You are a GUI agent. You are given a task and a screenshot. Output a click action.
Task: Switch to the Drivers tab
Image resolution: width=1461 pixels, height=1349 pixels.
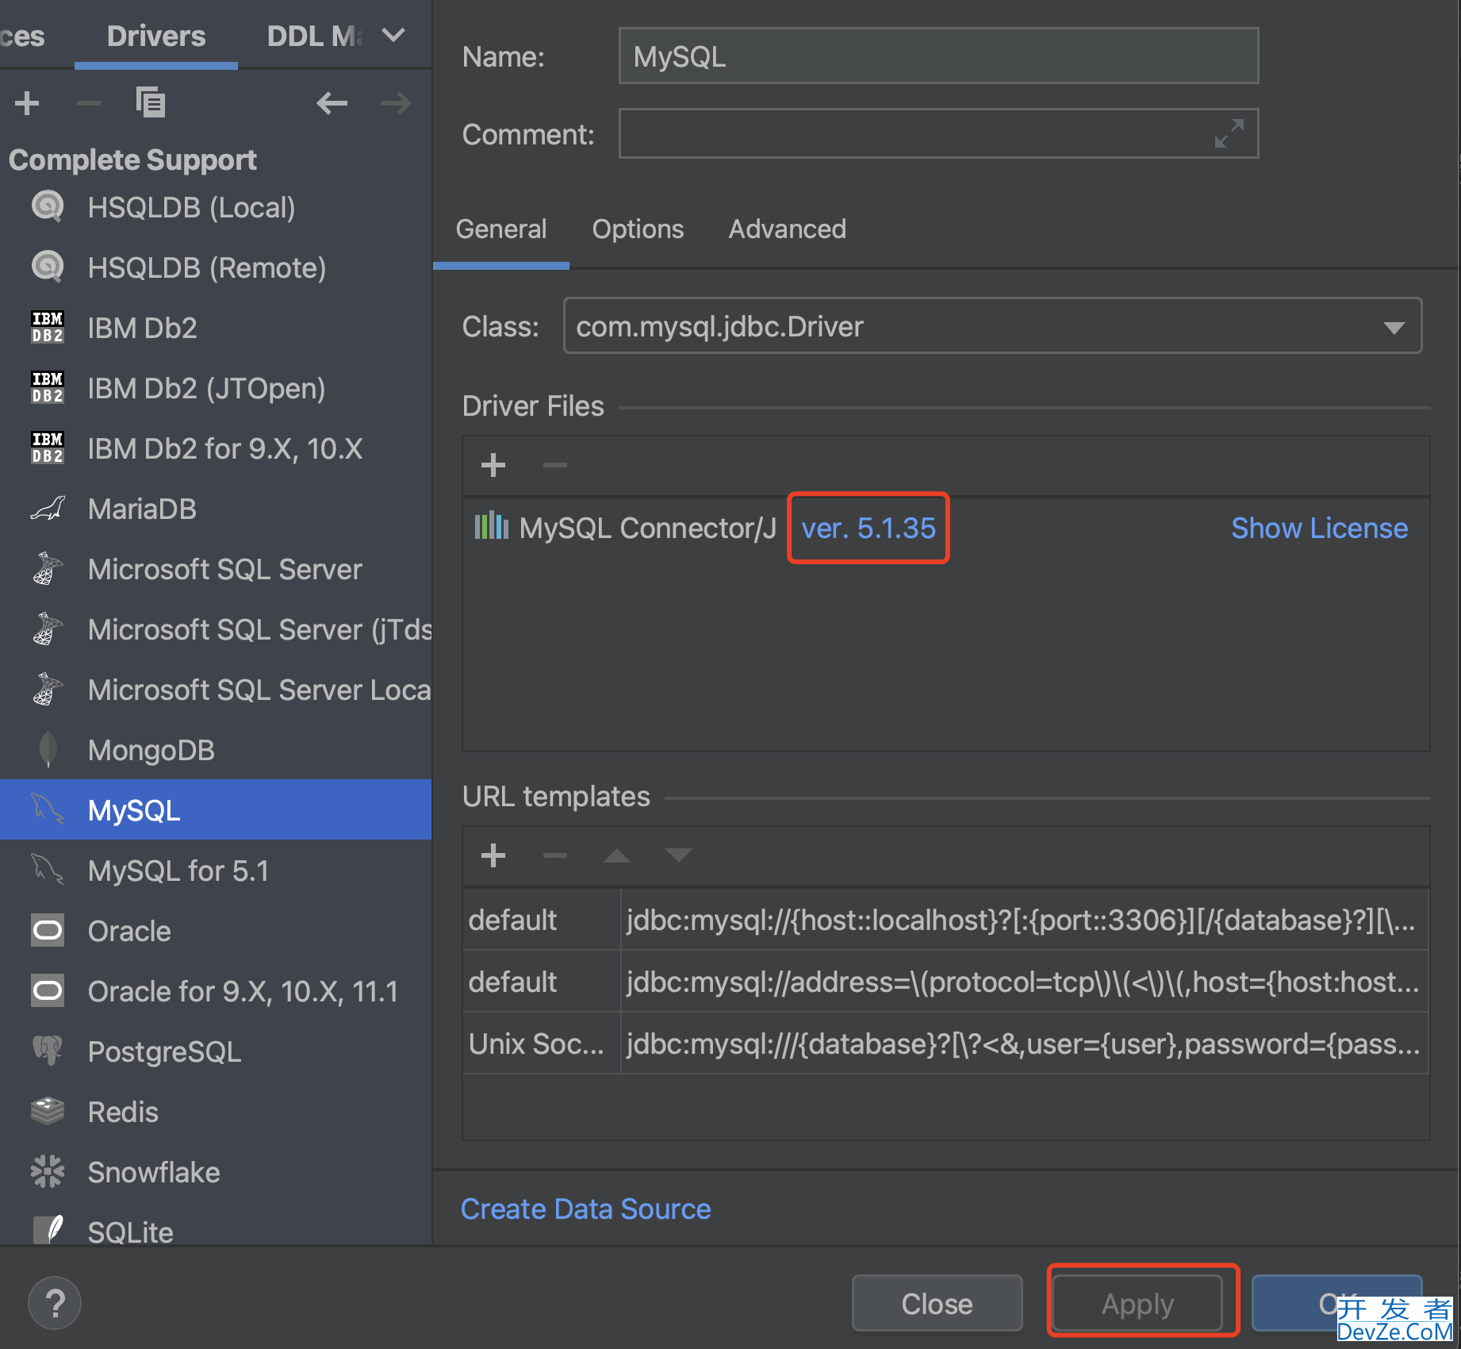click(156, 36)
